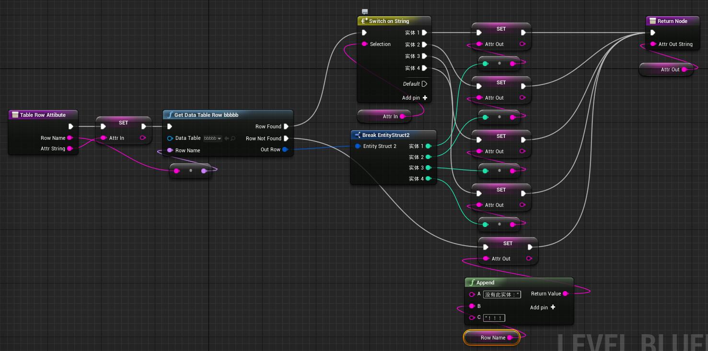The image size is (708, 351).
Task: Click the A input pin on Append node
Action: pyautogui.click(x=472, y=294)
